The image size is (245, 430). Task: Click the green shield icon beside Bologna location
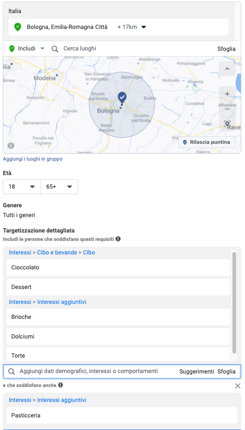click(18, 27)
